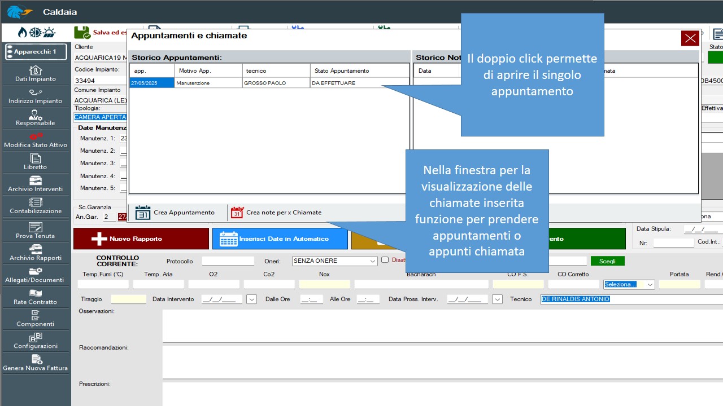This screenshot has width=723, height=406.
Task: Click the flame icon above the sidebar
Action: pyautogui.click(x=23, y=32)
